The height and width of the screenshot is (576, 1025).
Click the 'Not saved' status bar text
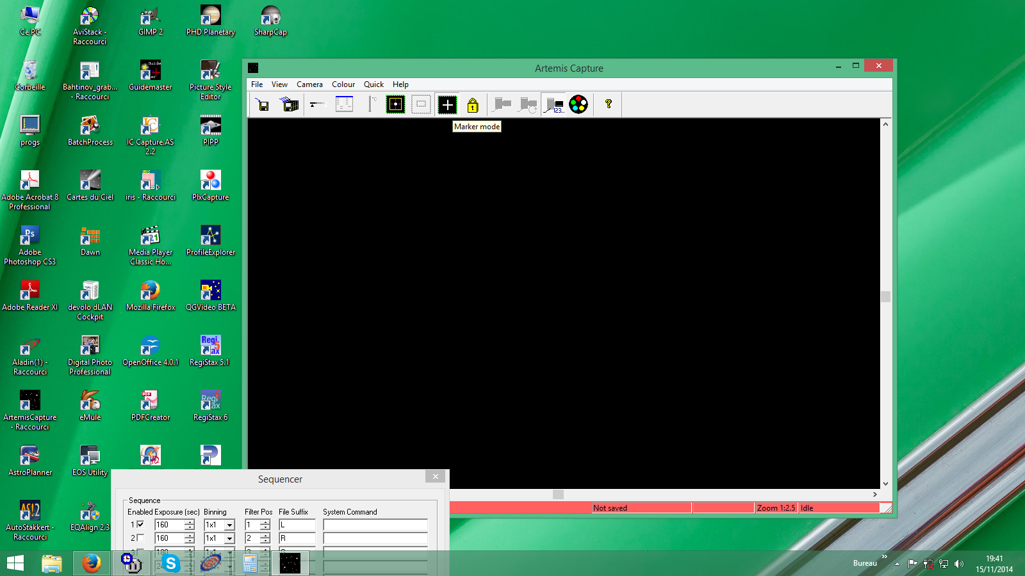coord(610,508)
